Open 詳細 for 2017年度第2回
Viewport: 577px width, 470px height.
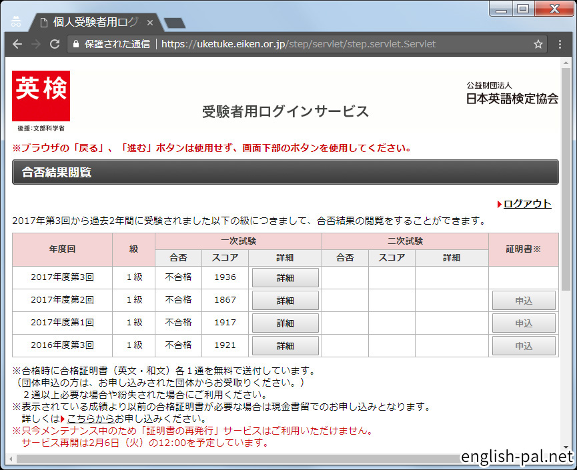[285, 301]
